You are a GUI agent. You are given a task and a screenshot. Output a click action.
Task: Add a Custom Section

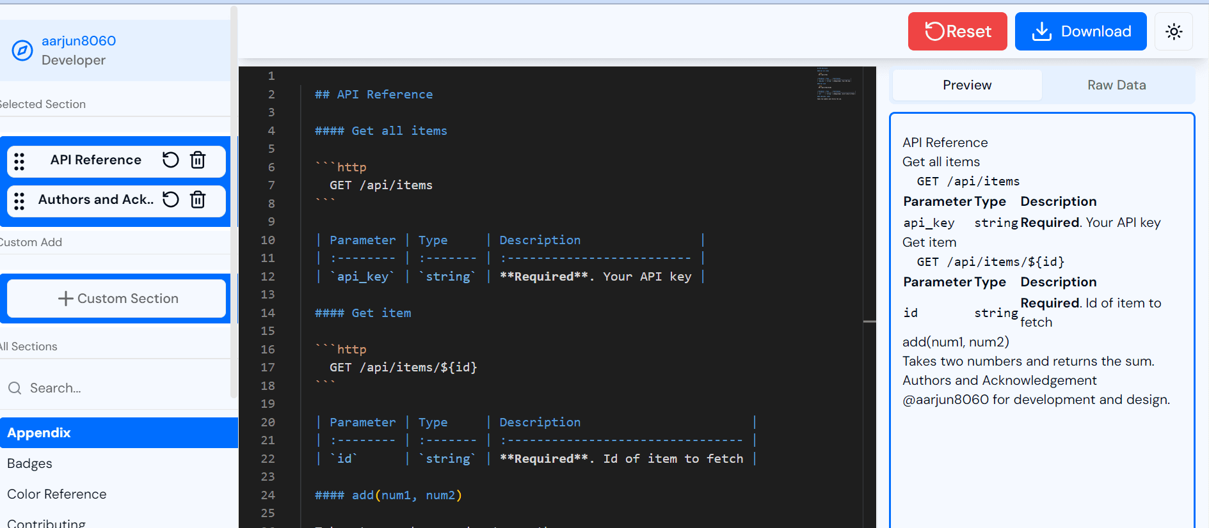coord(116,299)
